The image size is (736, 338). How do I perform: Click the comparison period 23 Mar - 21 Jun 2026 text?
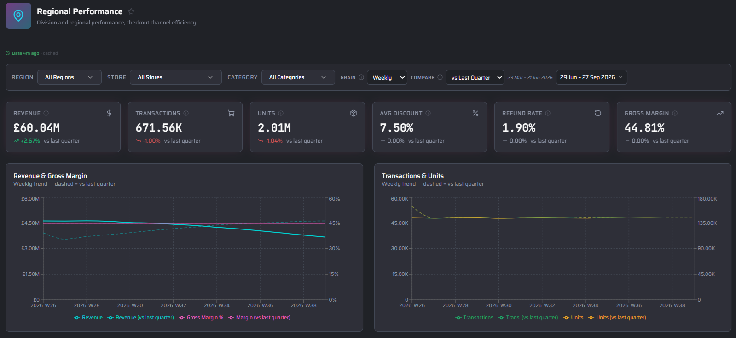[530, 77]
